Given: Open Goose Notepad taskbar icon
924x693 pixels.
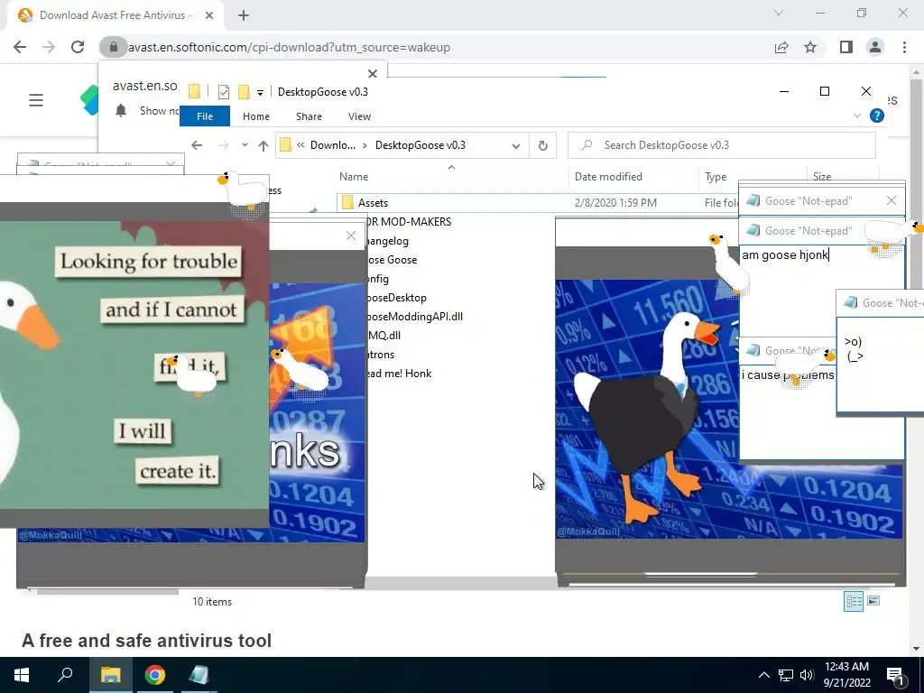Looking at the screenshot, I should coord(199,675).
